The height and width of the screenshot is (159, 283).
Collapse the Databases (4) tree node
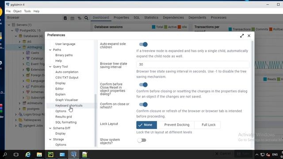pos(16,36)
